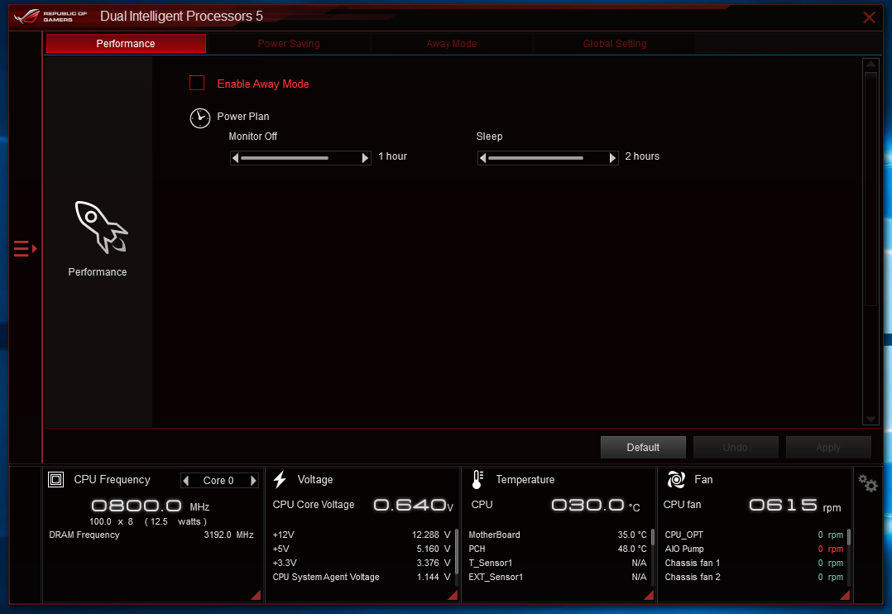Image resolution: width=892 pixels, height=614 pixels.
Task: Click the AIO Pump fan row
Action: (754, 549)
